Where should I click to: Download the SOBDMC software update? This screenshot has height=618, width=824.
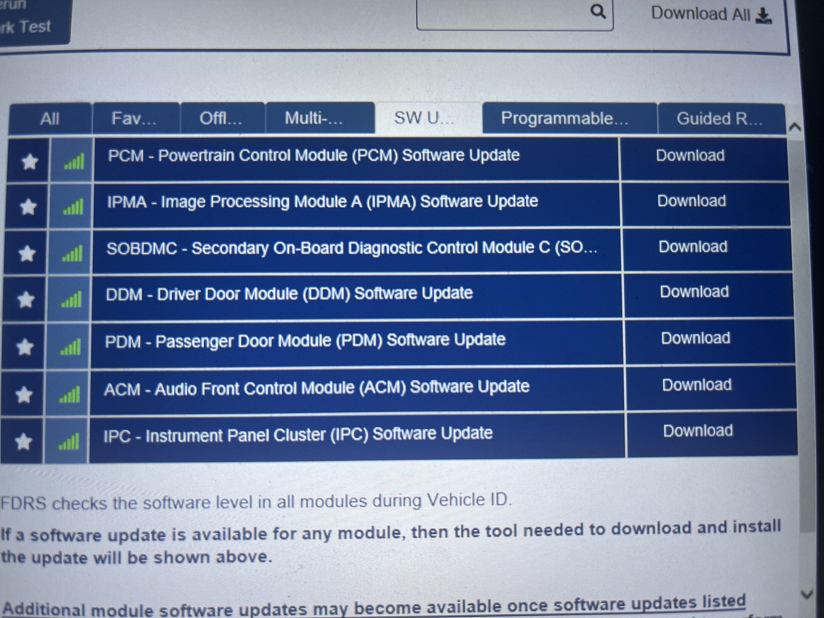693,247
